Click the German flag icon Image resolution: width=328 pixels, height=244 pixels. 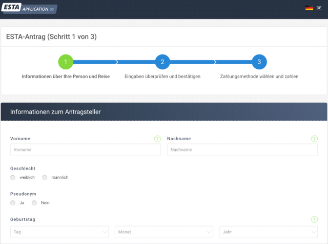pyautogui.click(x=309, y=8)
